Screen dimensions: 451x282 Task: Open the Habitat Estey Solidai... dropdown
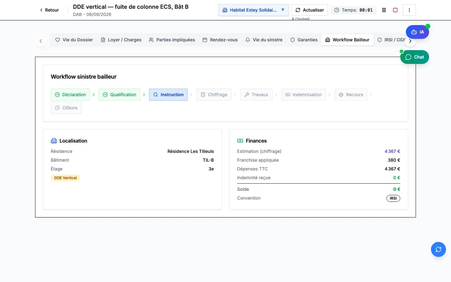pos(253,10)
